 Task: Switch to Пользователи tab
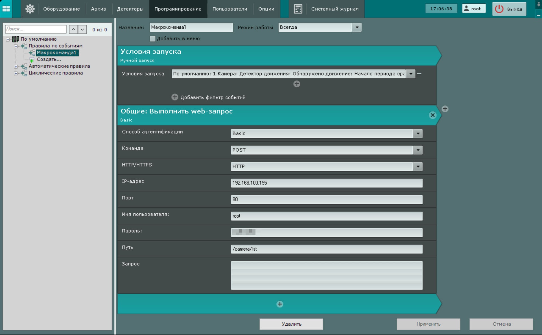tap(230, 9)
